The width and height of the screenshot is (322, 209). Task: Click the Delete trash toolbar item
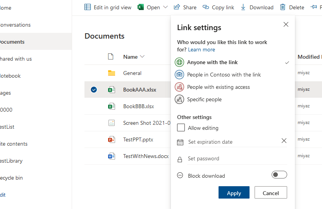tap(292, 7)
